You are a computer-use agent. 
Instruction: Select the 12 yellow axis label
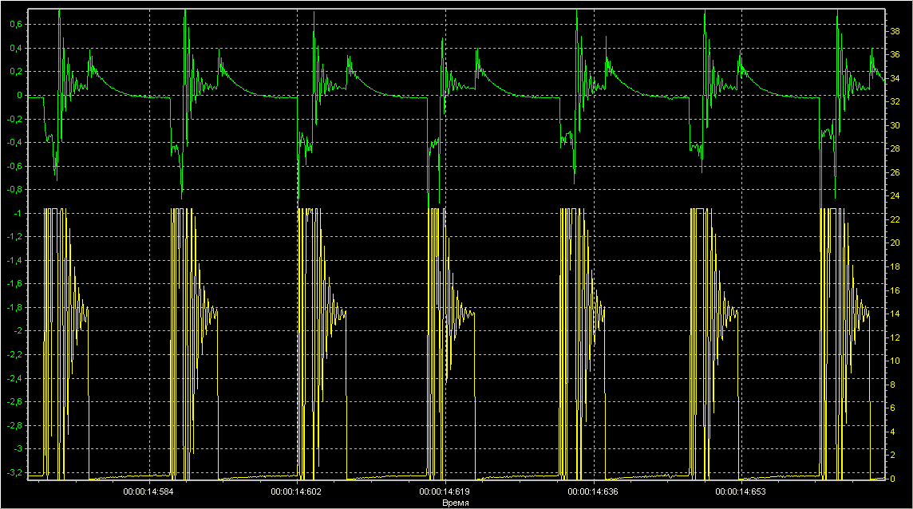895,337
